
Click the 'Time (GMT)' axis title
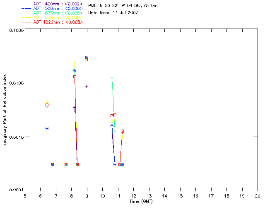[141, 202]
